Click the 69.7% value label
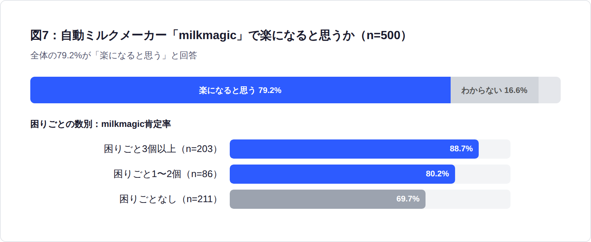The width and height of the screenshot is (591, 242). point(408,199)
